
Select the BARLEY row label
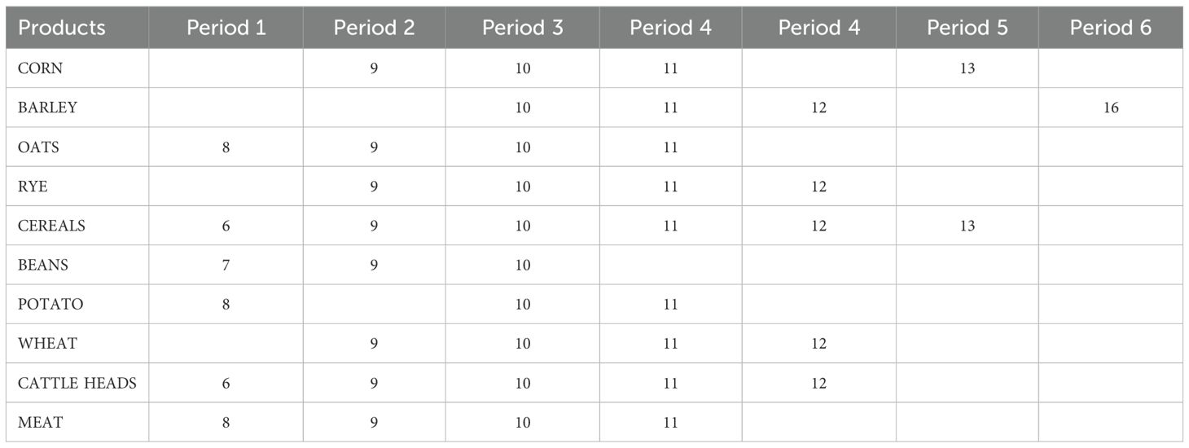pyautogui.click(x=47, y=108)
